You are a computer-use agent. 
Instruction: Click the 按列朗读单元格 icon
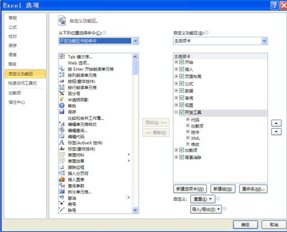(62, 75)
